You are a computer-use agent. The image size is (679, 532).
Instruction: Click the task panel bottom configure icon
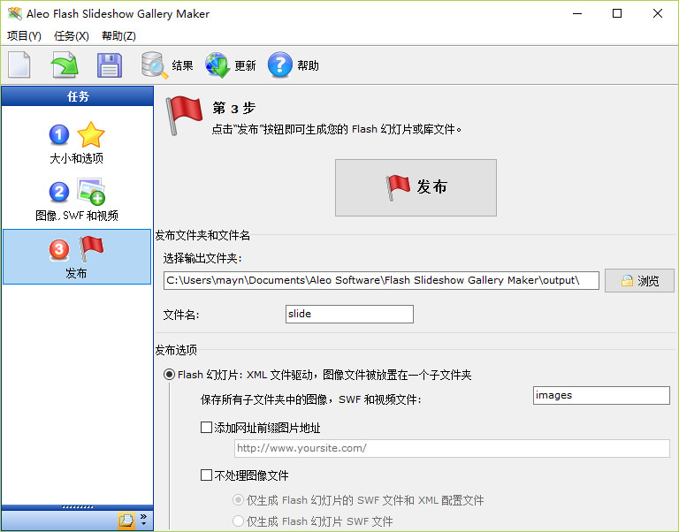coord(126,520)
